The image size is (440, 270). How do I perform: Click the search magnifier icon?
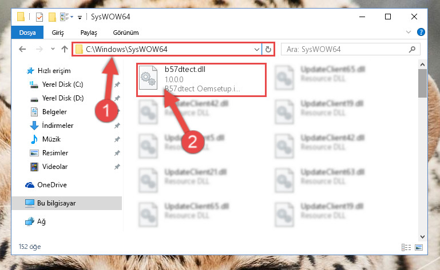(x=412, y=50)
